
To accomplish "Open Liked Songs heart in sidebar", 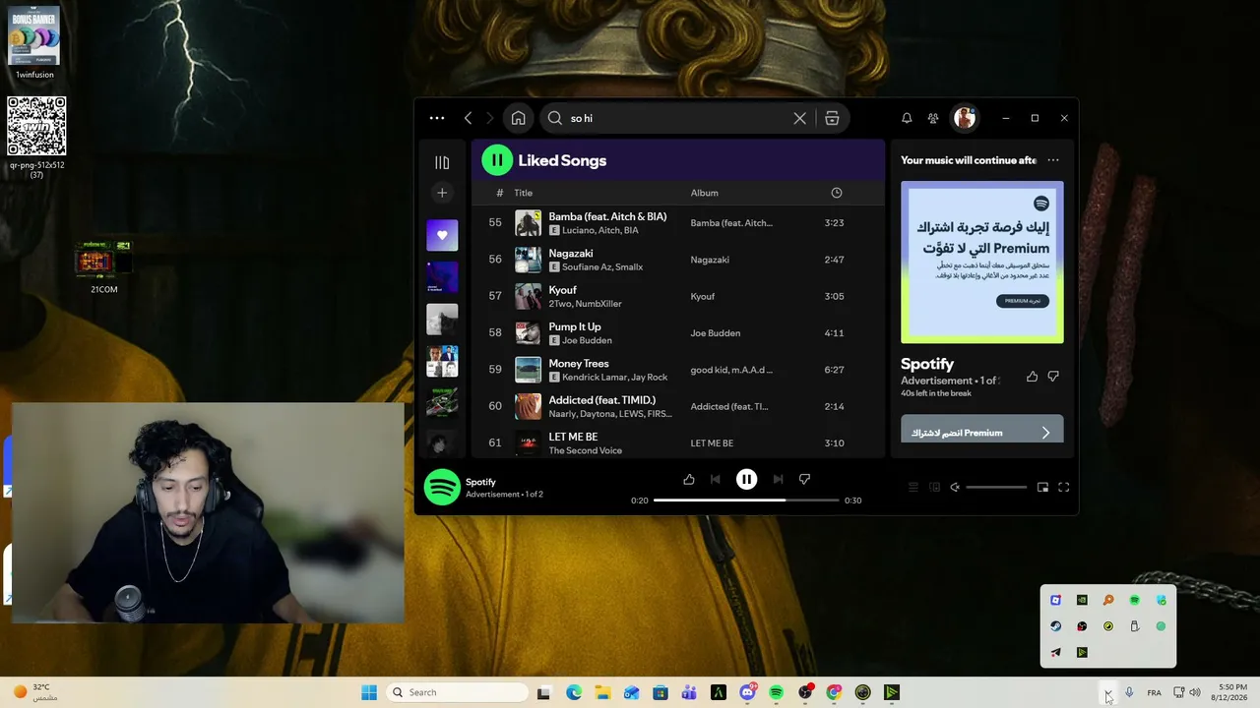I will [x=442, y=235].
